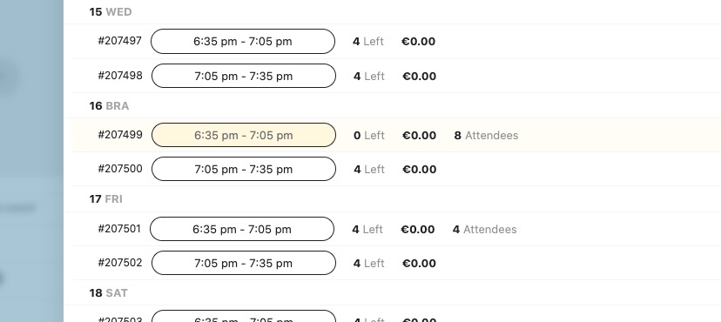Click the booking ID #207497

pos(119,40)
